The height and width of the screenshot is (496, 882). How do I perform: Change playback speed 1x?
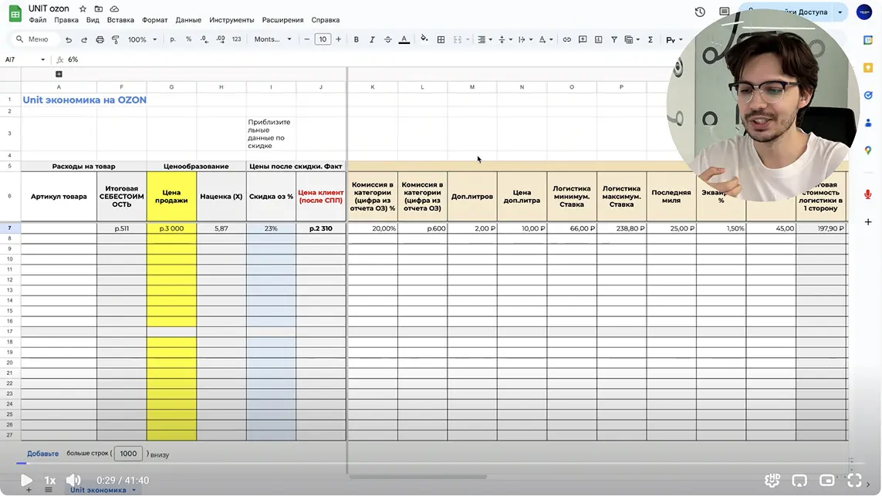50,481
